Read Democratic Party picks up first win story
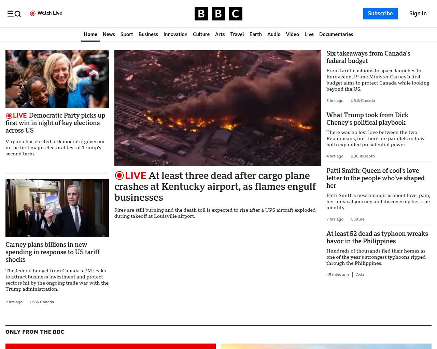The image size is (437, 349). [x=55, y=123]
